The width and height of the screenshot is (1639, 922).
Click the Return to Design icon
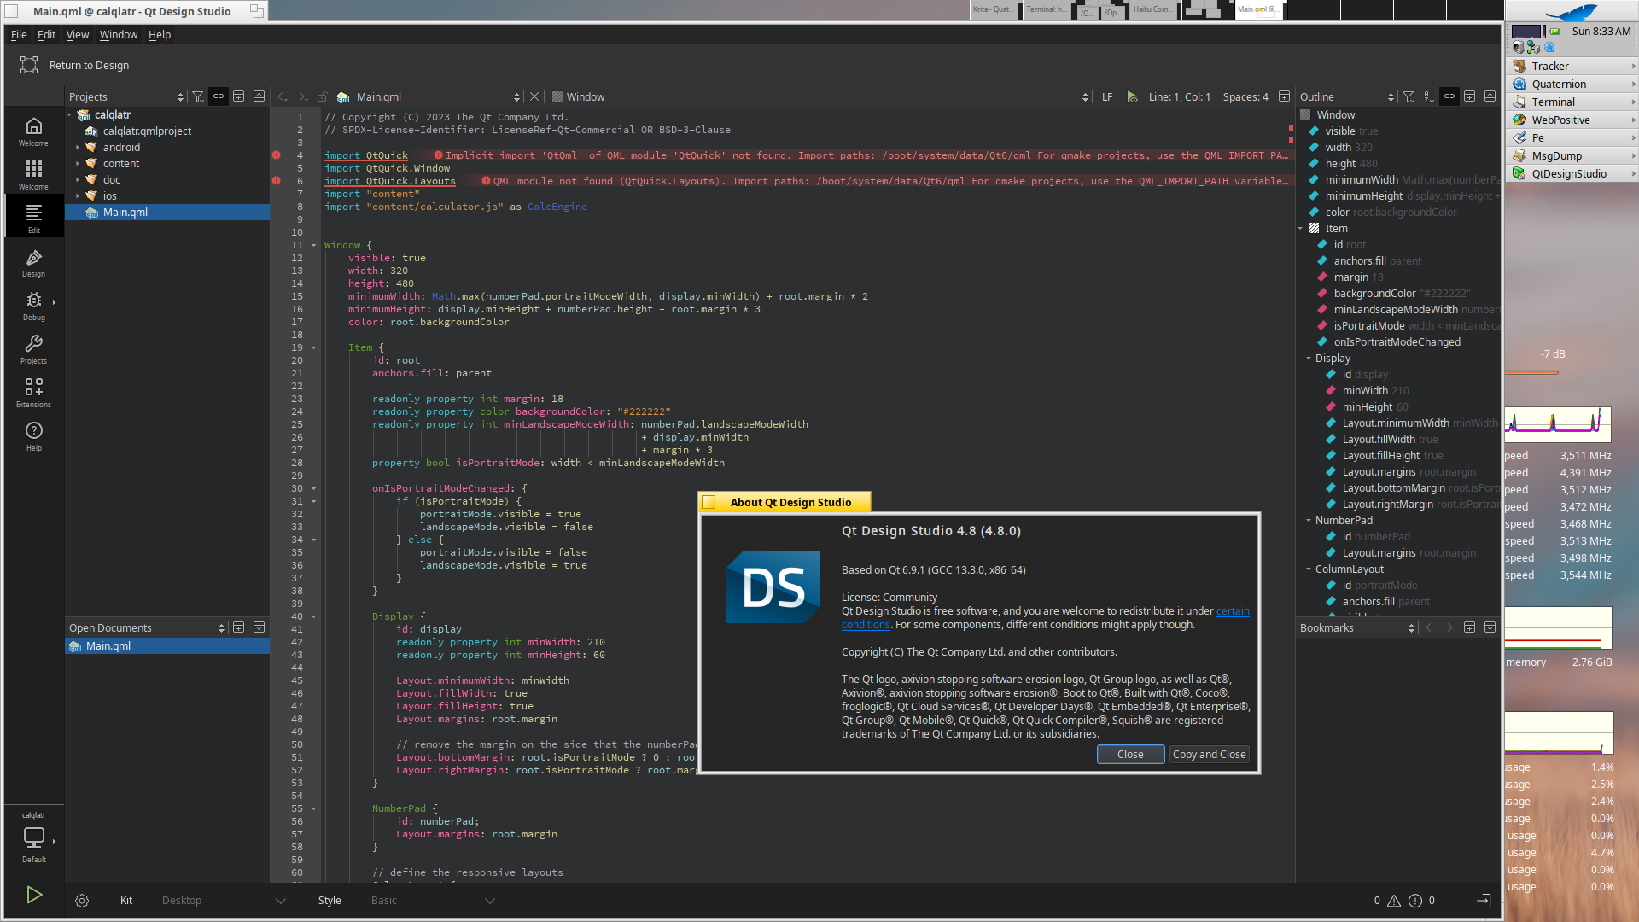point(29,65)
